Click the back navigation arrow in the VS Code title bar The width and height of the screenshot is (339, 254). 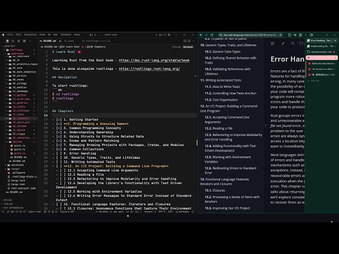click(x=95, y=35)
